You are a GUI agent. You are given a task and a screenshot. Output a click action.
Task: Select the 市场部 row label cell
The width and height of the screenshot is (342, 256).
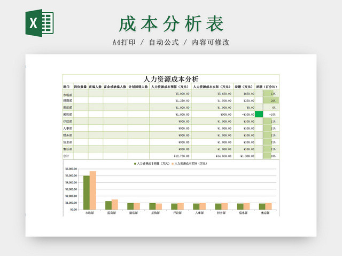coord(68,95)
